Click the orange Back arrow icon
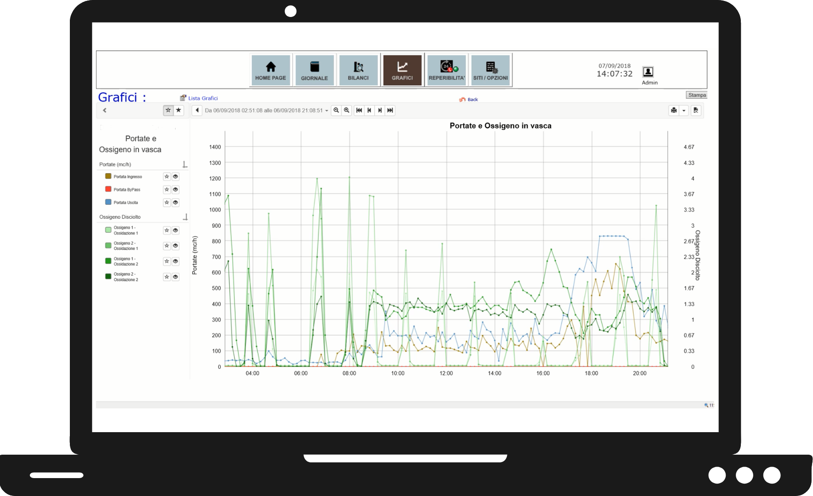 point(462,99)
